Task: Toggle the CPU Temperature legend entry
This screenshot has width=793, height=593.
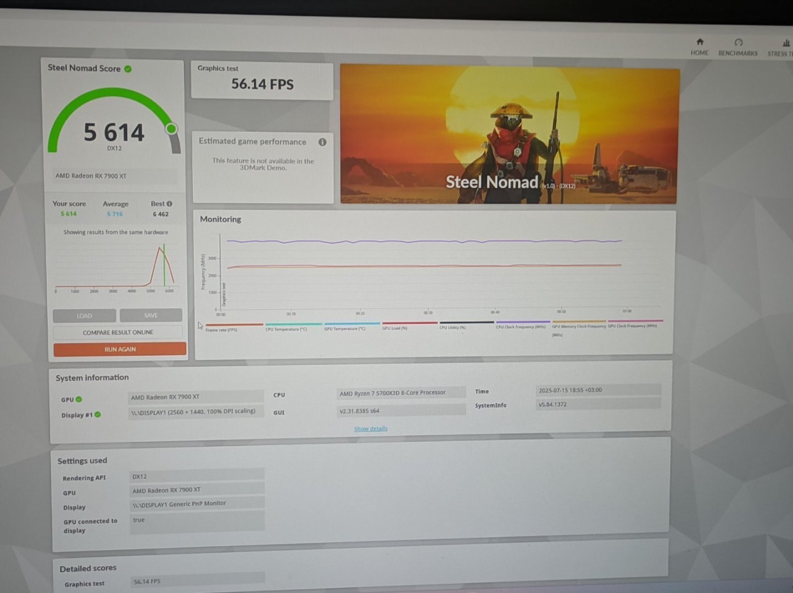Action: click(x=293, y=327)
